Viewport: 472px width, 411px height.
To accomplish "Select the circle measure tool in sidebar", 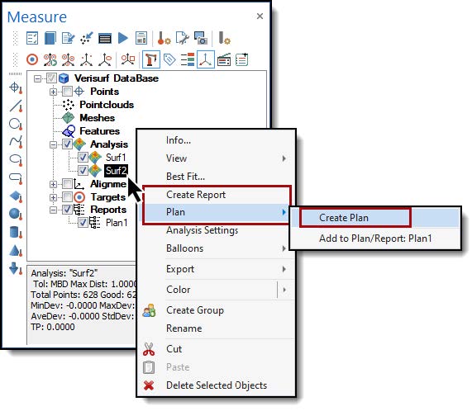I will click(16, 124).
